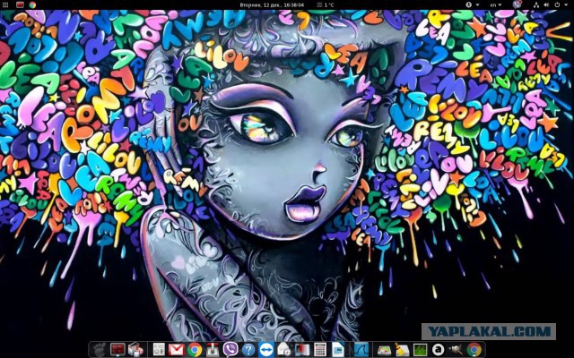Click the volume speaker icon
This screenshot has height=358, width=574.
(x=546, y=4)
